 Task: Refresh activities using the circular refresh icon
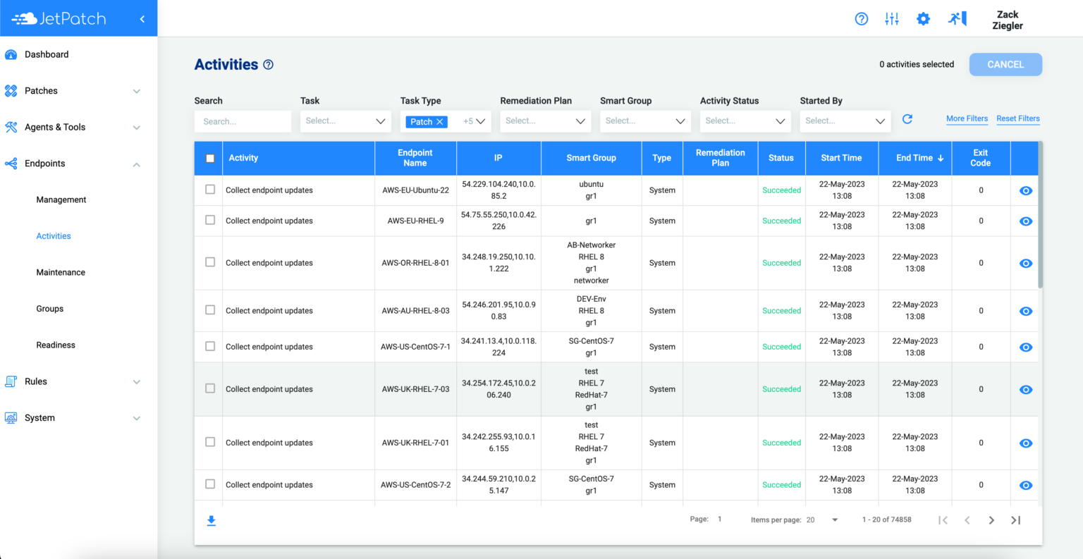click(x=907, y=119)
